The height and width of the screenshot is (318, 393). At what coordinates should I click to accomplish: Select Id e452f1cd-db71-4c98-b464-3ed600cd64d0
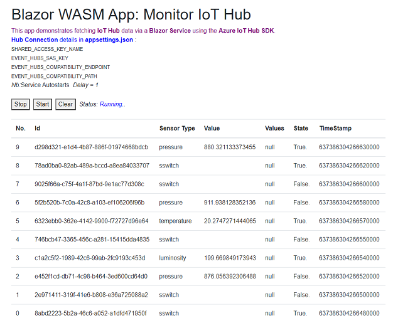(91, 277)
